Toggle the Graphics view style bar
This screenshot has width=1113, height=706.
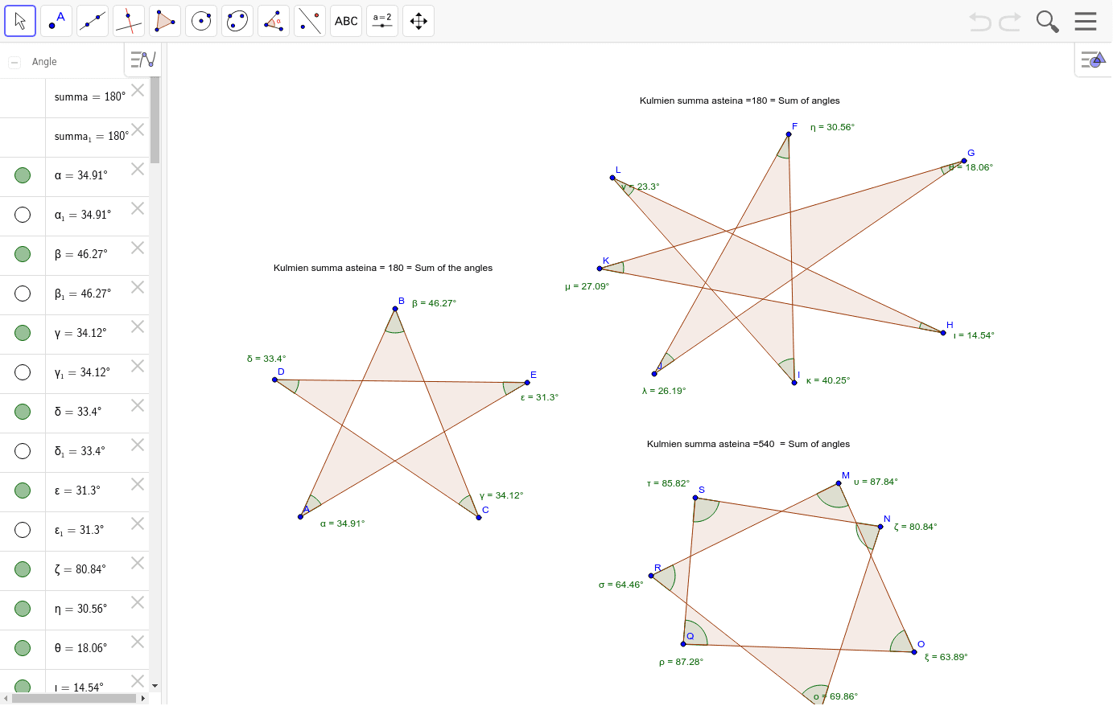(x=1093, y=60)
